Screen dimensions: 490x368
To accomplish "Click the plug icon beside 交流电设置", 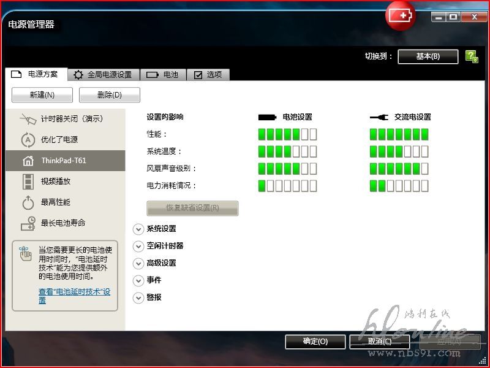I will [x=379, y=117].
